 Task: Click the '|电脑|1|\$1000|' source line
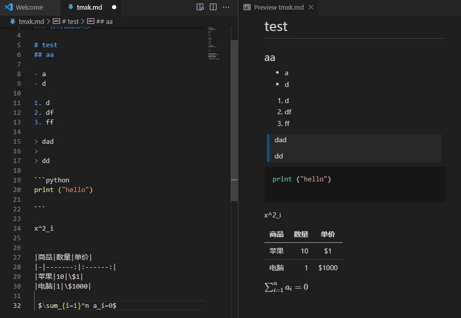[x=63, y=286]
